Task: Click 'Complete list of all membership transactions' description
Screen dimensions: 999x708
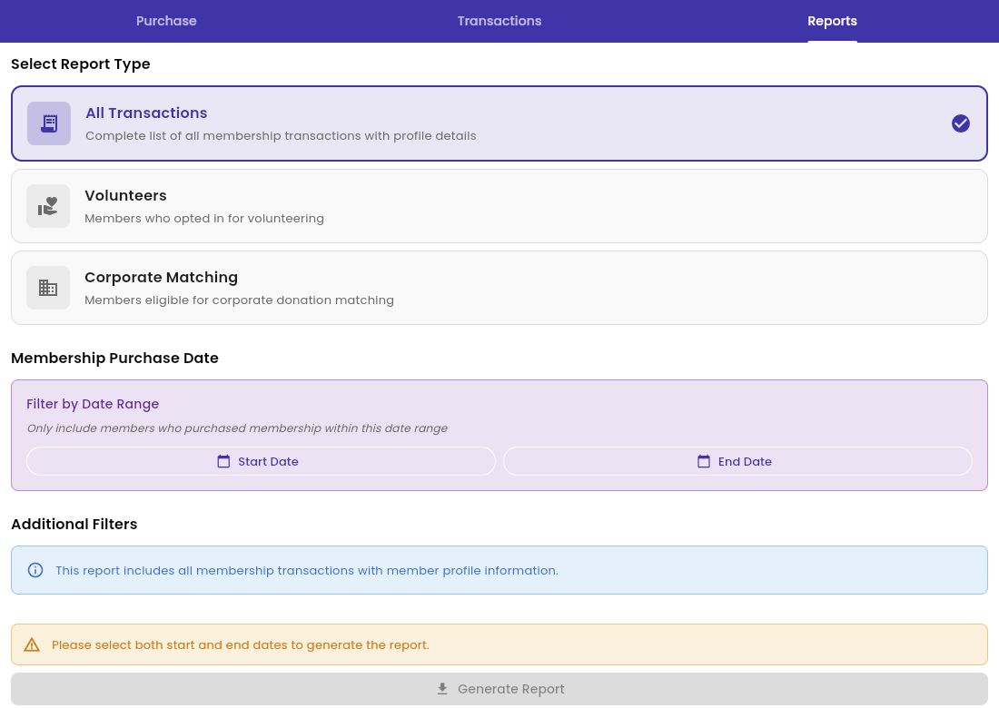Action: (281, 135)
